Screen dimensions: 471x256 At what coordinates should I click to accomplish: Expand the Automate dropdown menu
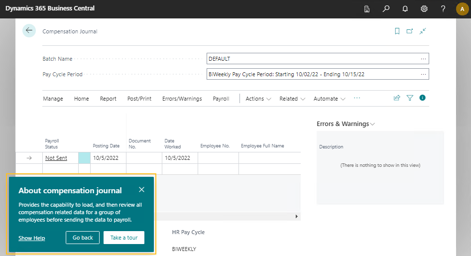tap(329, 99)
